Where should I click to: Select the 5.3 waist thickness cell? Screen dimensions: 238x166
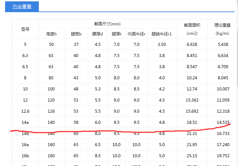coord(98,89)
